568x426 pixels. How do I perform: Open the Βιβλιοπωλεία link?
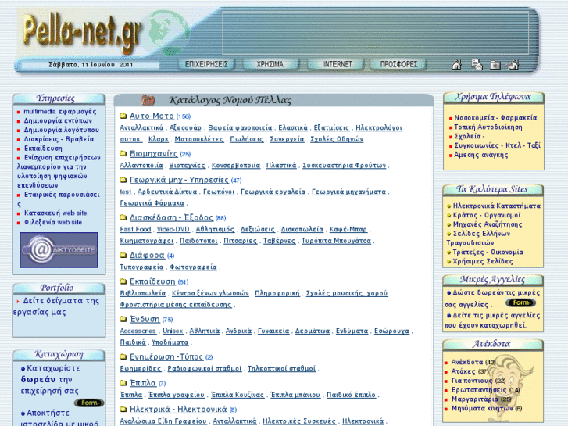[143, 293]
